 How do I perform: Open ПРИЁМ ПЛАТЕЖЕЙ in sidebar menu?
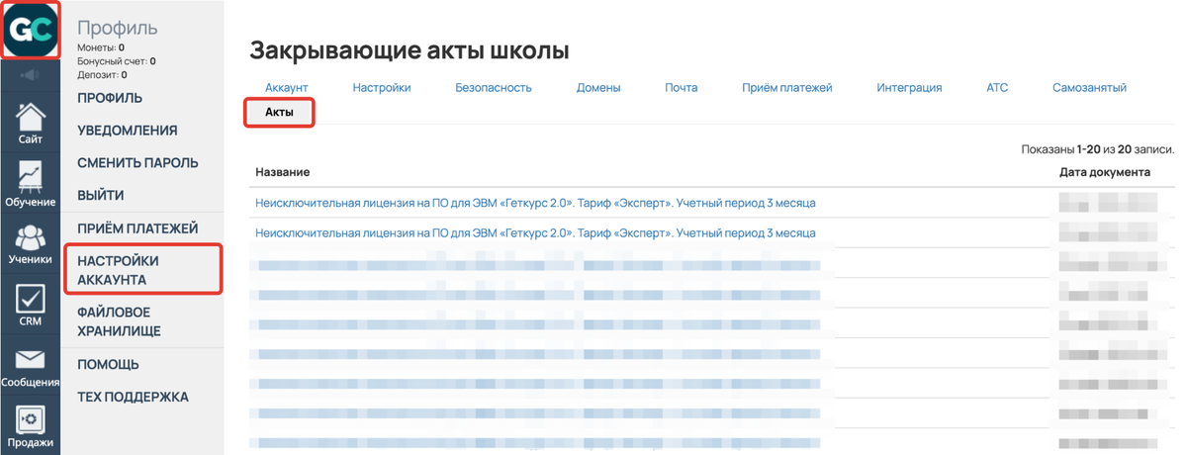point(137,228)
